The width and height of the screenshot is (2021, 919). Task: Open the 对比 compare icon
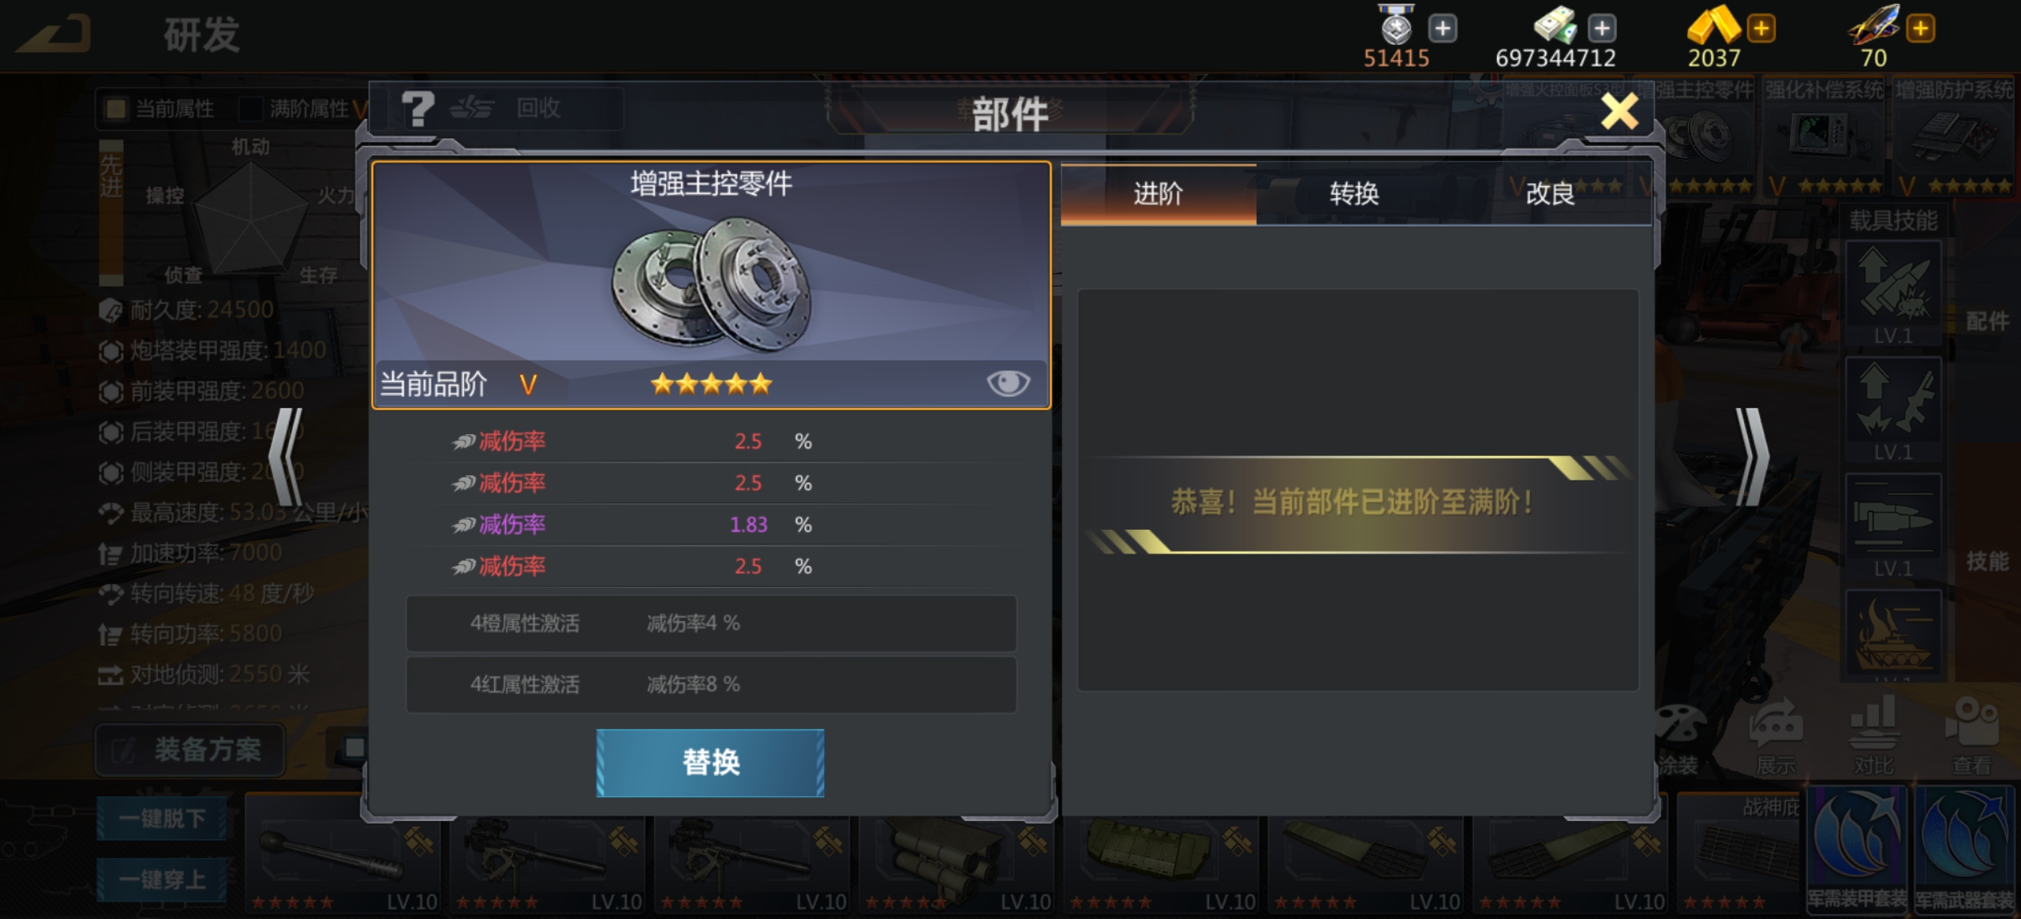1873,736
